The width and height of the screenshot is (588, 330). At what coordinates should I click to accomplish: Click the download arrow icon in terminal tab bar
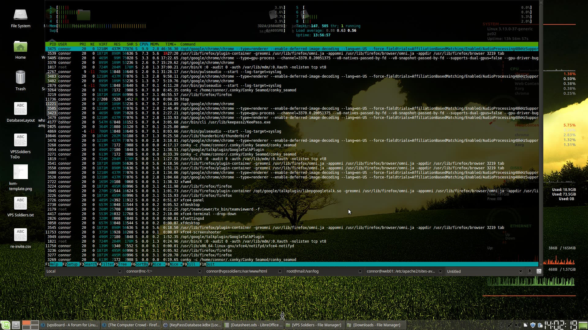coord(530,271)
